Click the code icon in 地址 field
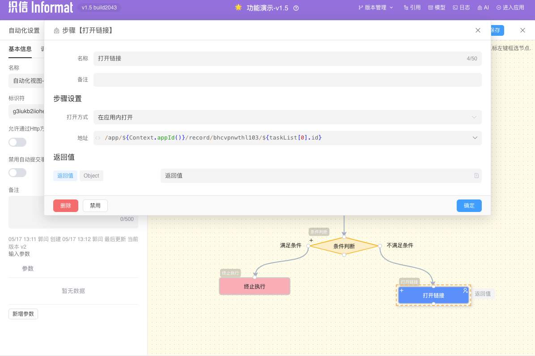Screen dimensions: 535x356 click(98, 138)
